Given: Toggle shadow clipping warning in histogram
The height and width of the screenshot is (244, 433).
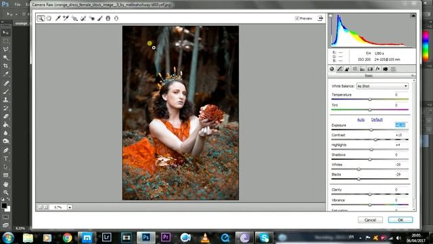Looking at the screenshot, I should (331, 16).
